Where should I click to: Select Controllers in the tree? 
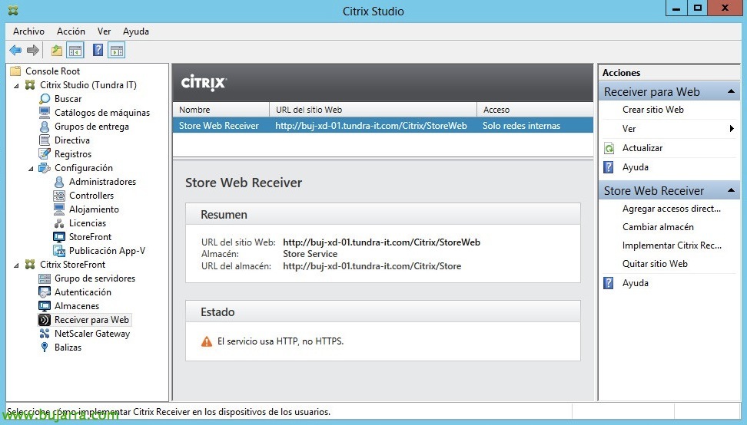pos(91,196)
